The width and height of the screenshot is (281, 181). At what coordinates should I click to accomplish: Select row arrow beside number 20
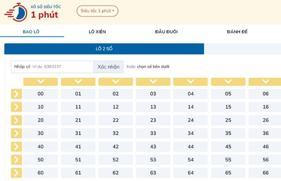pyautogui.click(x=16, y=120)
